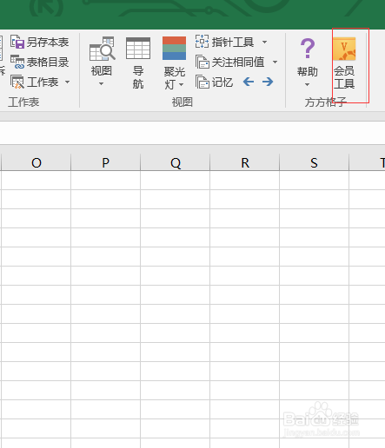
Task: Click the 工作表 worksheet tool icon
Action: coord(17,82)
